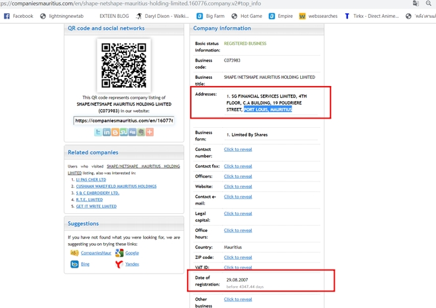Viewport: 436px width, 308px height.
Task: Share listing via Twitter icon
Action: (98, 132)
